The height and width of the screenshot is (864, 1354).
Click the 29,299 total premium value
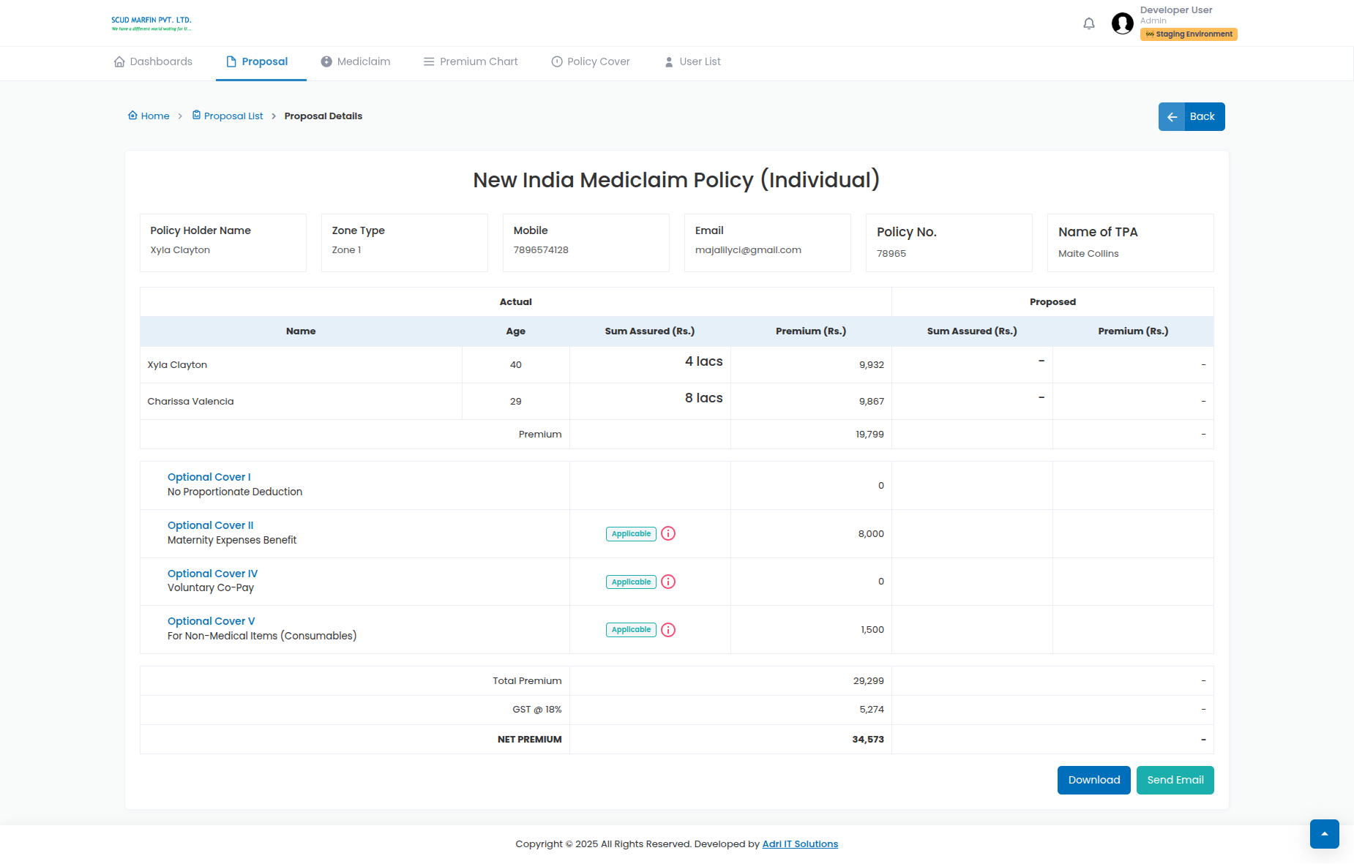868,680
